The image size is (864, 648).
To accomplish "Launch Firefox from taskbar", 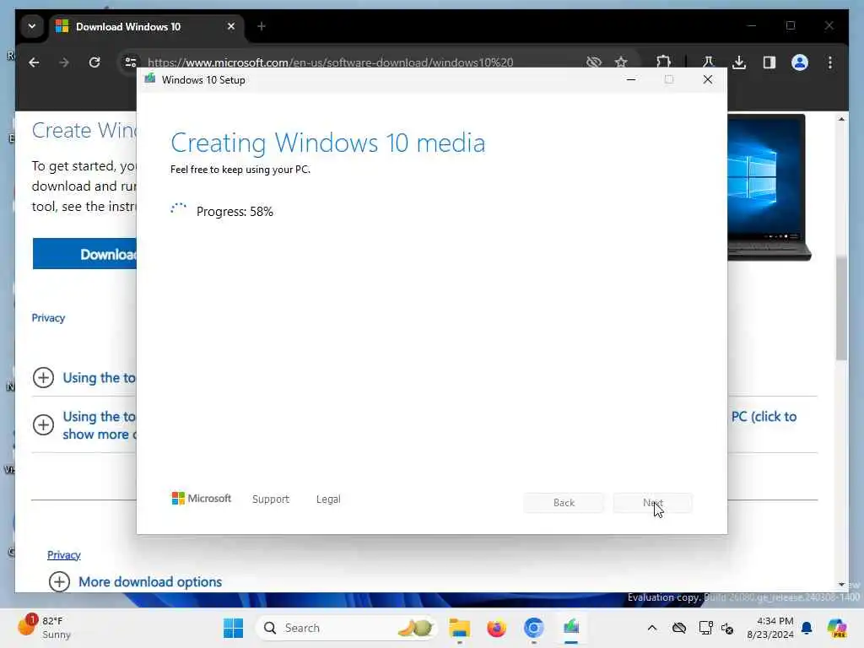I will point(496,628).
